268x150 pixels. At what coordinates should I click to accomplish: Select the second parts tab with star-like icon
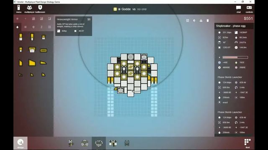[x=26, y=27]
